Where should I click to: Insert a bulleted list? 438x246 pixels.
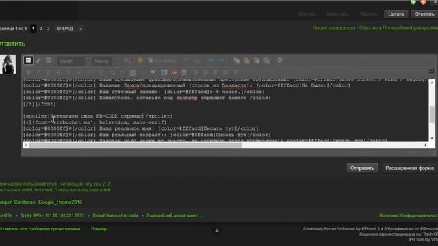click(x=91, y=73)
